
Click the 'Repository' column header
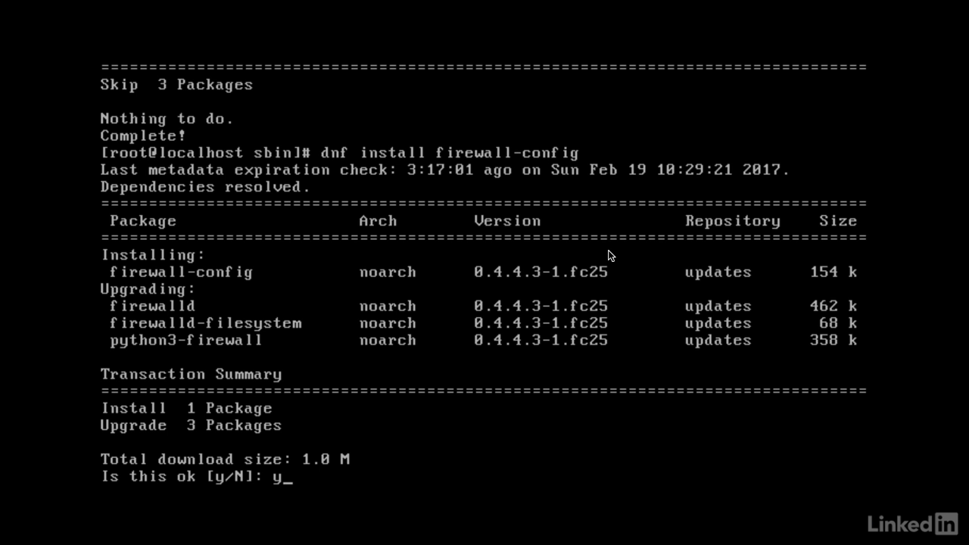[x=732, y=221]
